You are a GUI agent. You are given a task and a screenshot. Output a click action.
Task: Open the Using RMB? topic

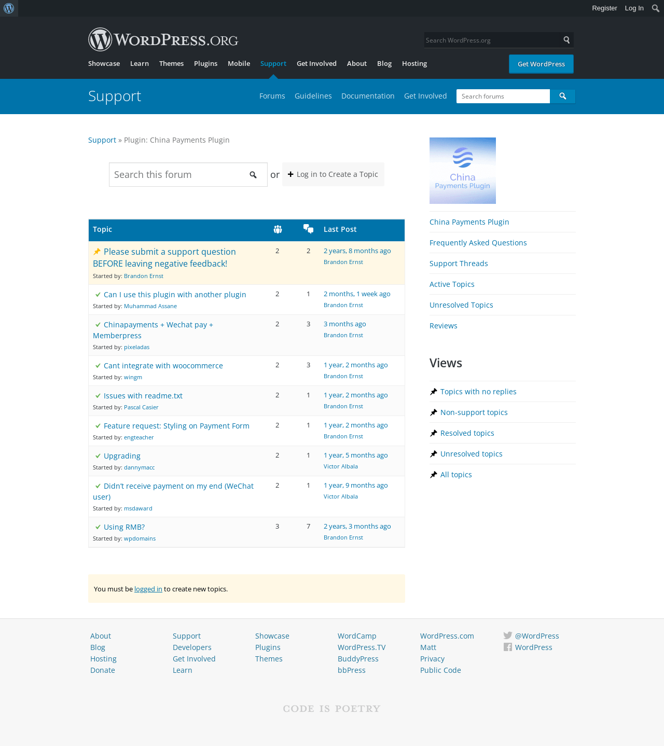pyautogui.click(x=124, y=527)
